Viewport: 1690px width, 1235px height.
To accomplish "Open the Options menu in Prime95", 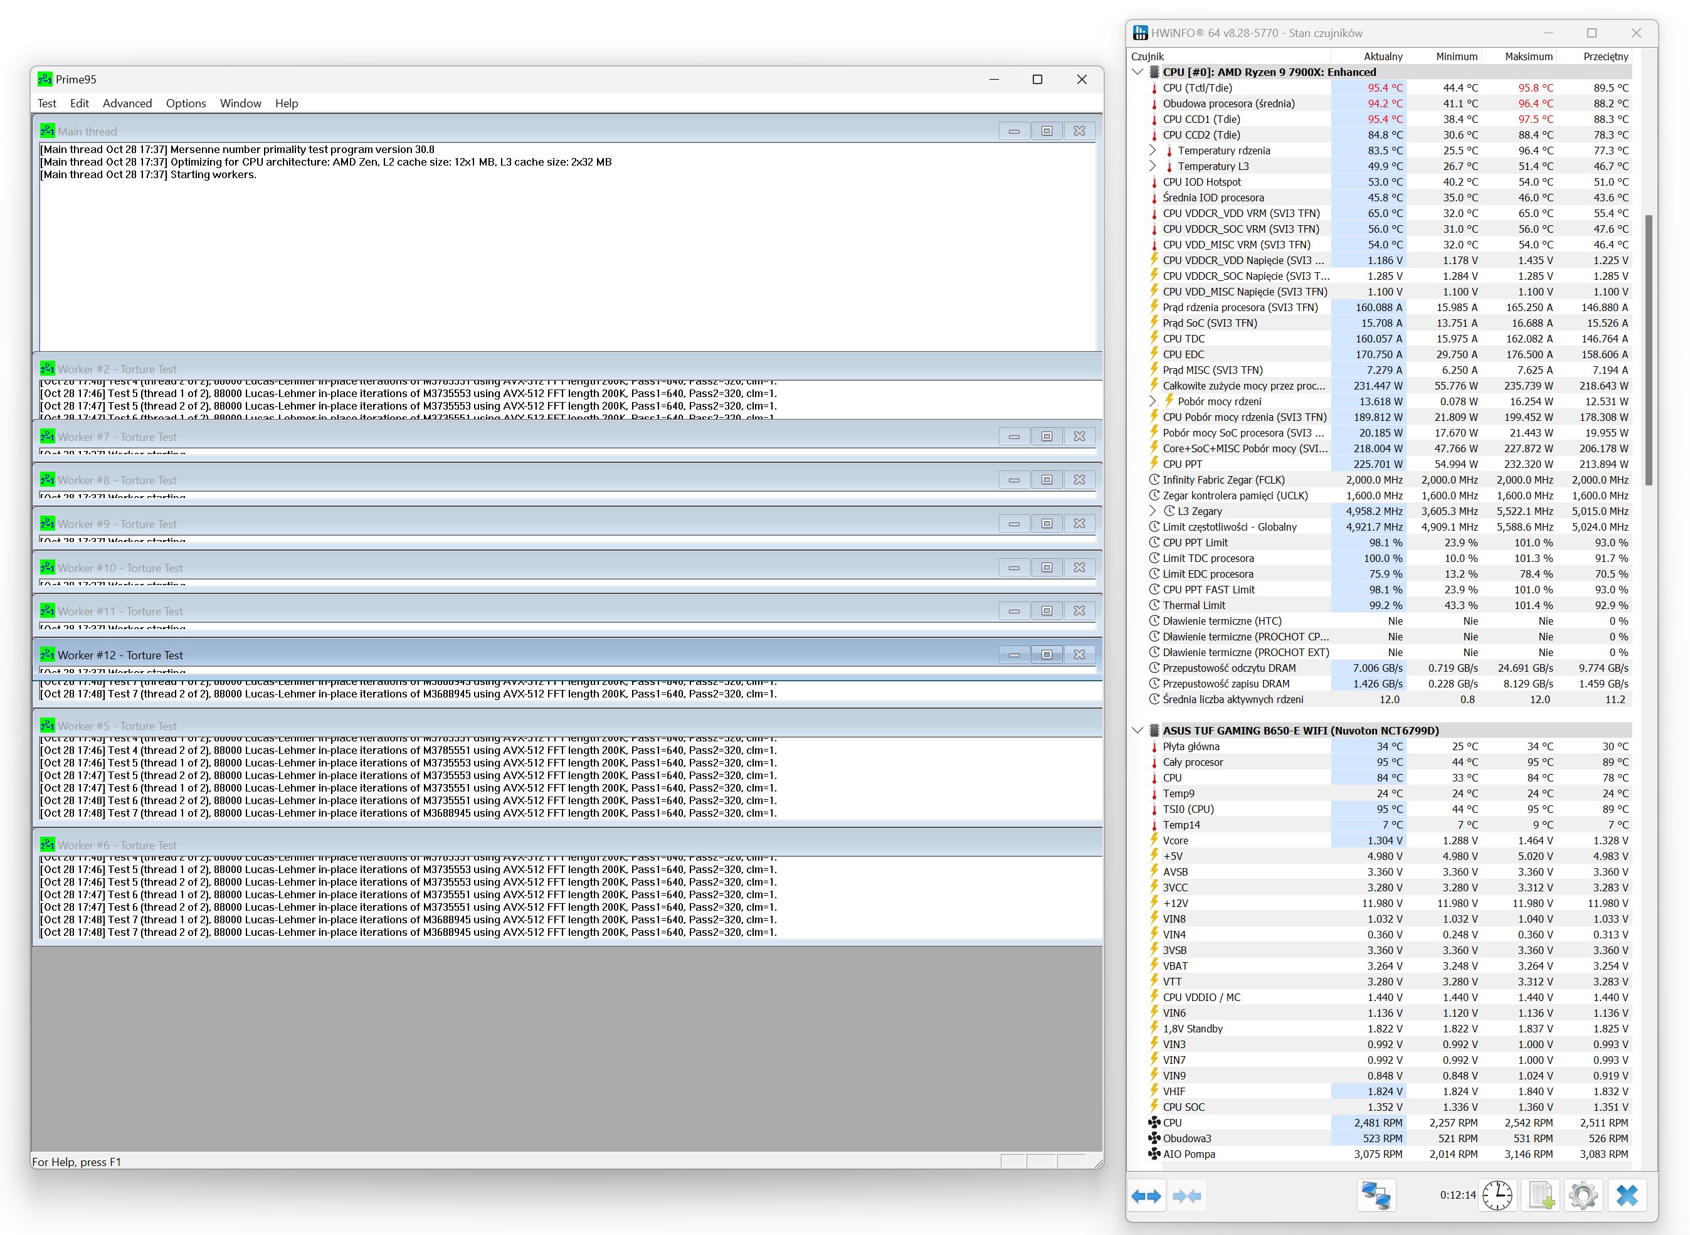I will point(186,103).
